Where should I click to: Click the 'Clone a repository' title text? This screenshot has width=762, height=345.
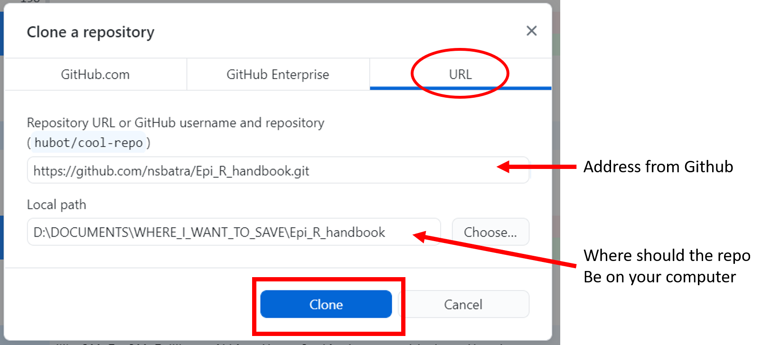tap(91, 32)
